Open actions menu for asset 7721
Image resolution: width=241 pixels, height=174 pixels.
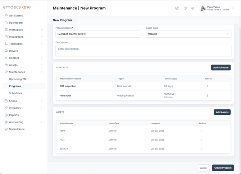tap(202, 140)
